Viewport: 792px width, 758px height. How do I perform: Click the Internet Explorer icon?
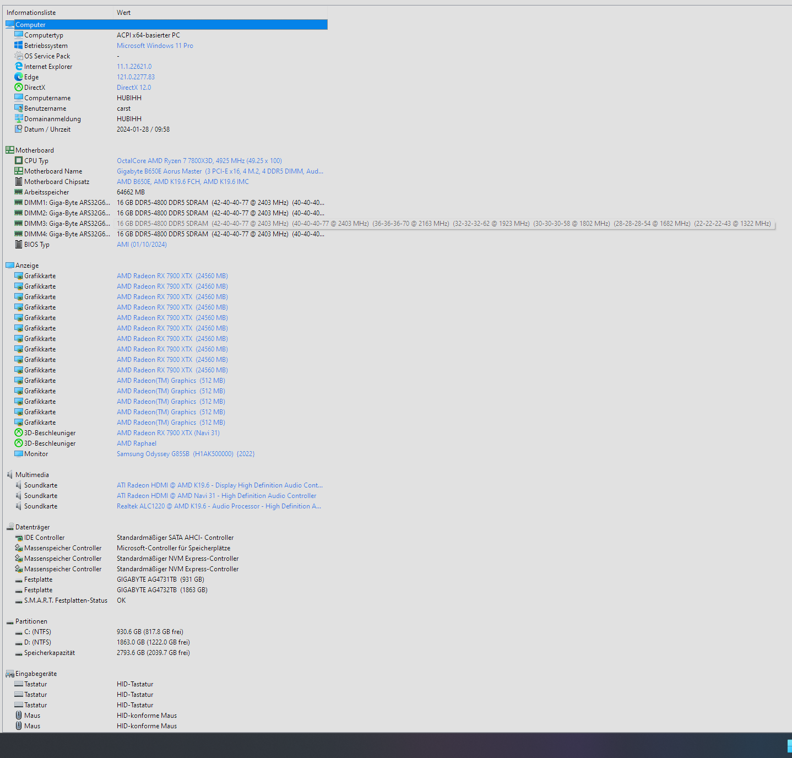pos(19,67)
